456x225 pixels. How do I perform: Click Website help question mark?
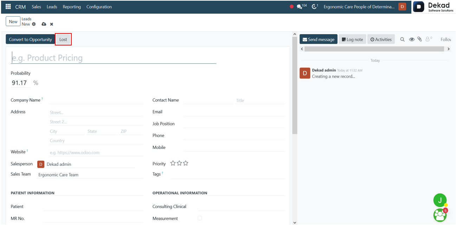point(27,151)
